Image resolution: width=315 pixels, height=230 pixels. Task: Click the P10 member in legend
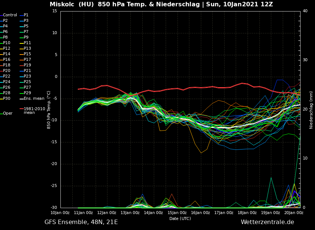[7, 43]
